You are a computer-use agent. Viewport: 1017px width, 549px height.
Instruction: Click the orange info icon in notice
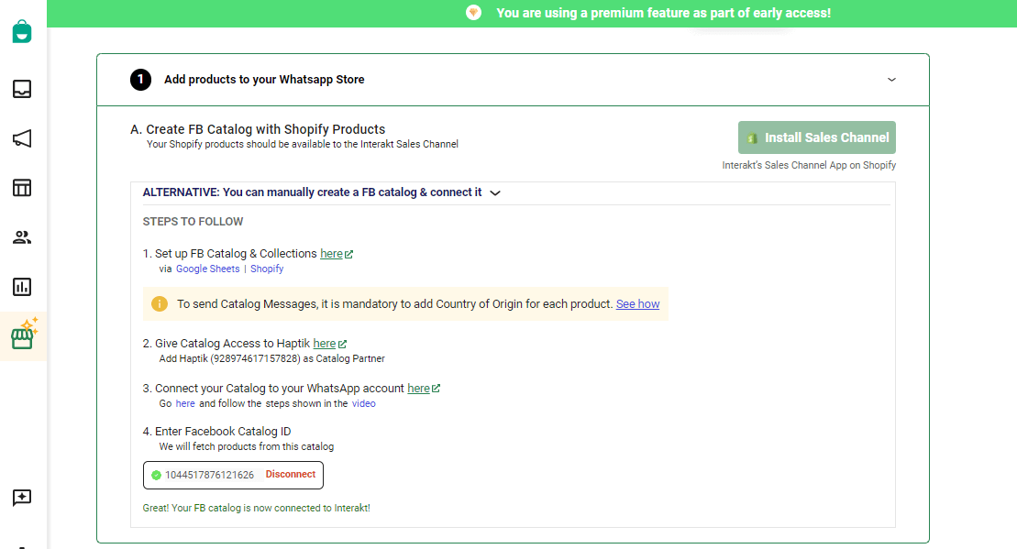160,304
